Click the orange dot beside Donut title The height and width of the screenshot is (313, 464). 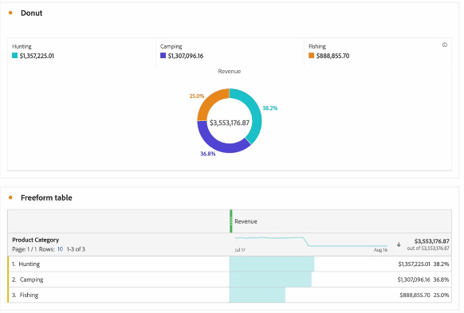[10, 13]
